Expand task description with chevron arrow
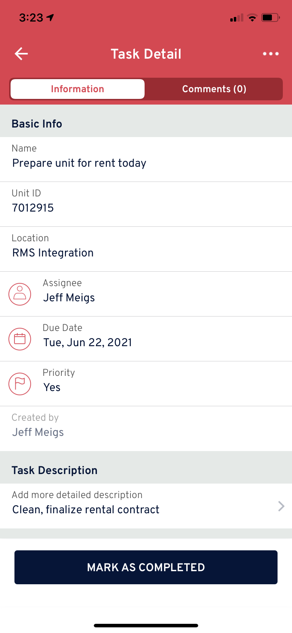292x633 pixels. coord(281,506)
